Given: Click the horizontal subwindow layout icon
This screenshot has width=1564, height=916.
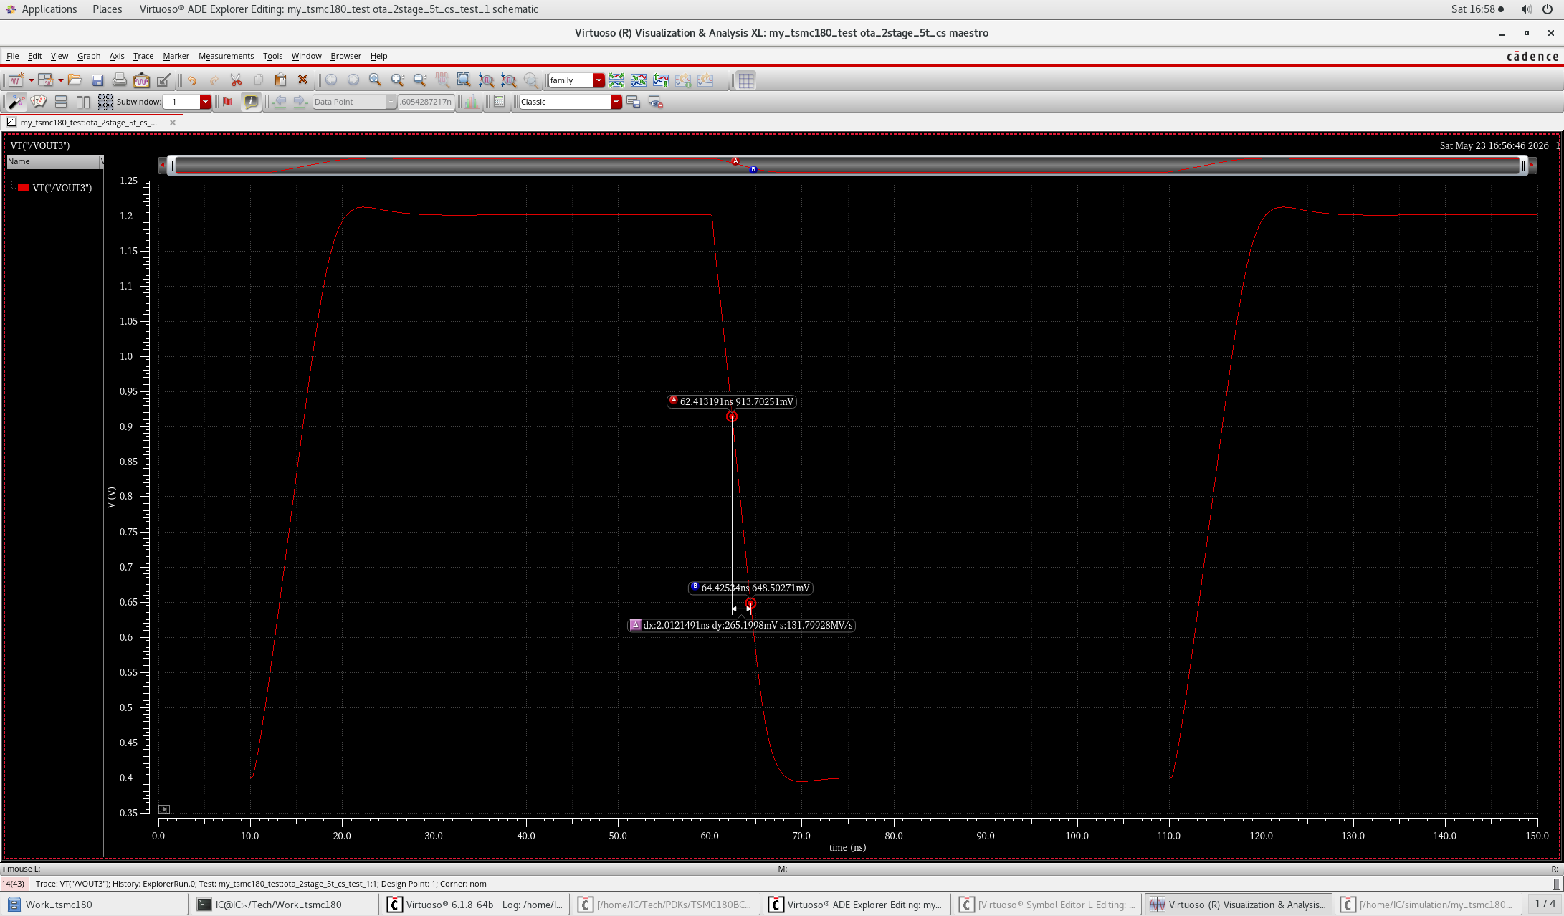Looking at the screenshot, I should point(61,102).
